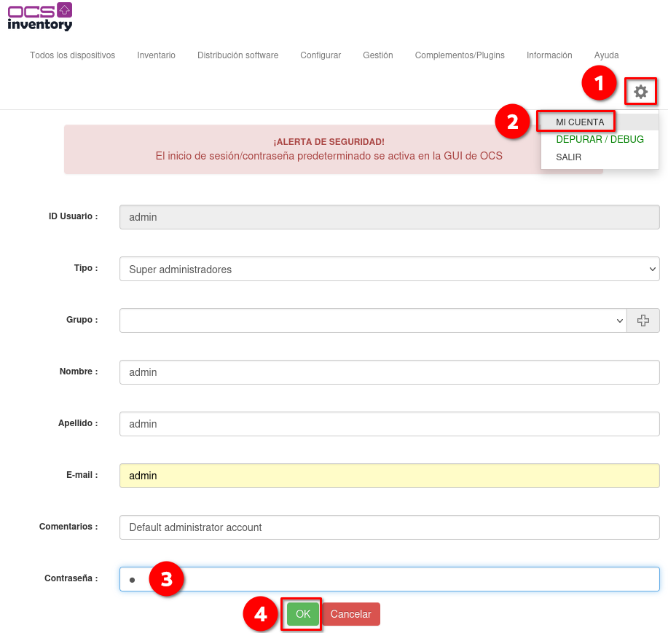Click the plus icon beside Grupo

pos(643,321)
